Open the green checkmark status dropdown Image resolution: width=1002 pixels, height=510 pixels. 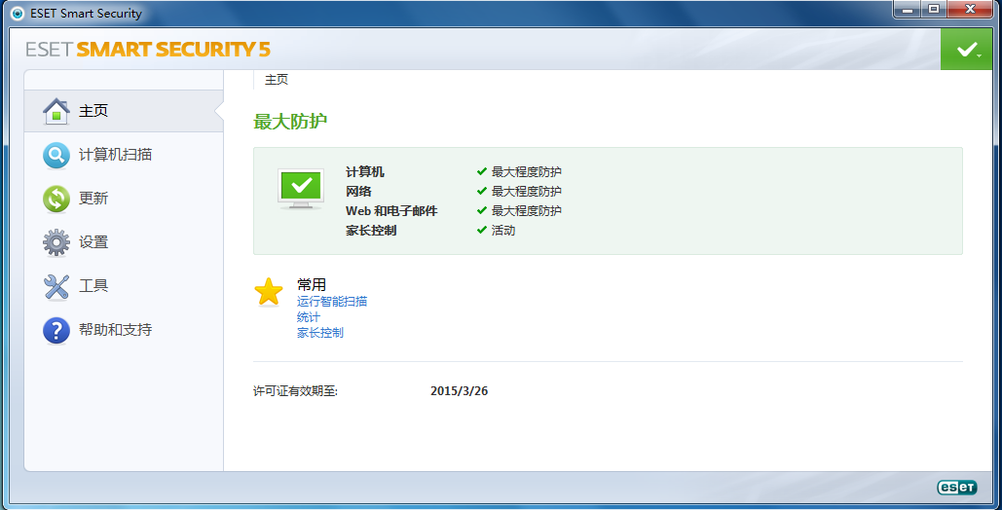coord(967,50)
